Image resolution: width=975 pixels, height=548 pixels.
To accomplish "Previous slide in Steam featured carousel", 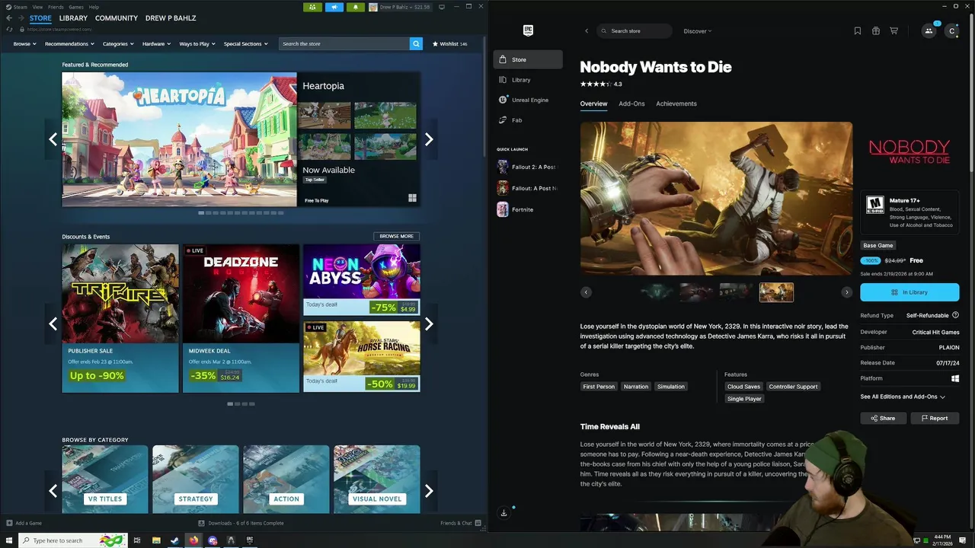I will tap(53, 139).
